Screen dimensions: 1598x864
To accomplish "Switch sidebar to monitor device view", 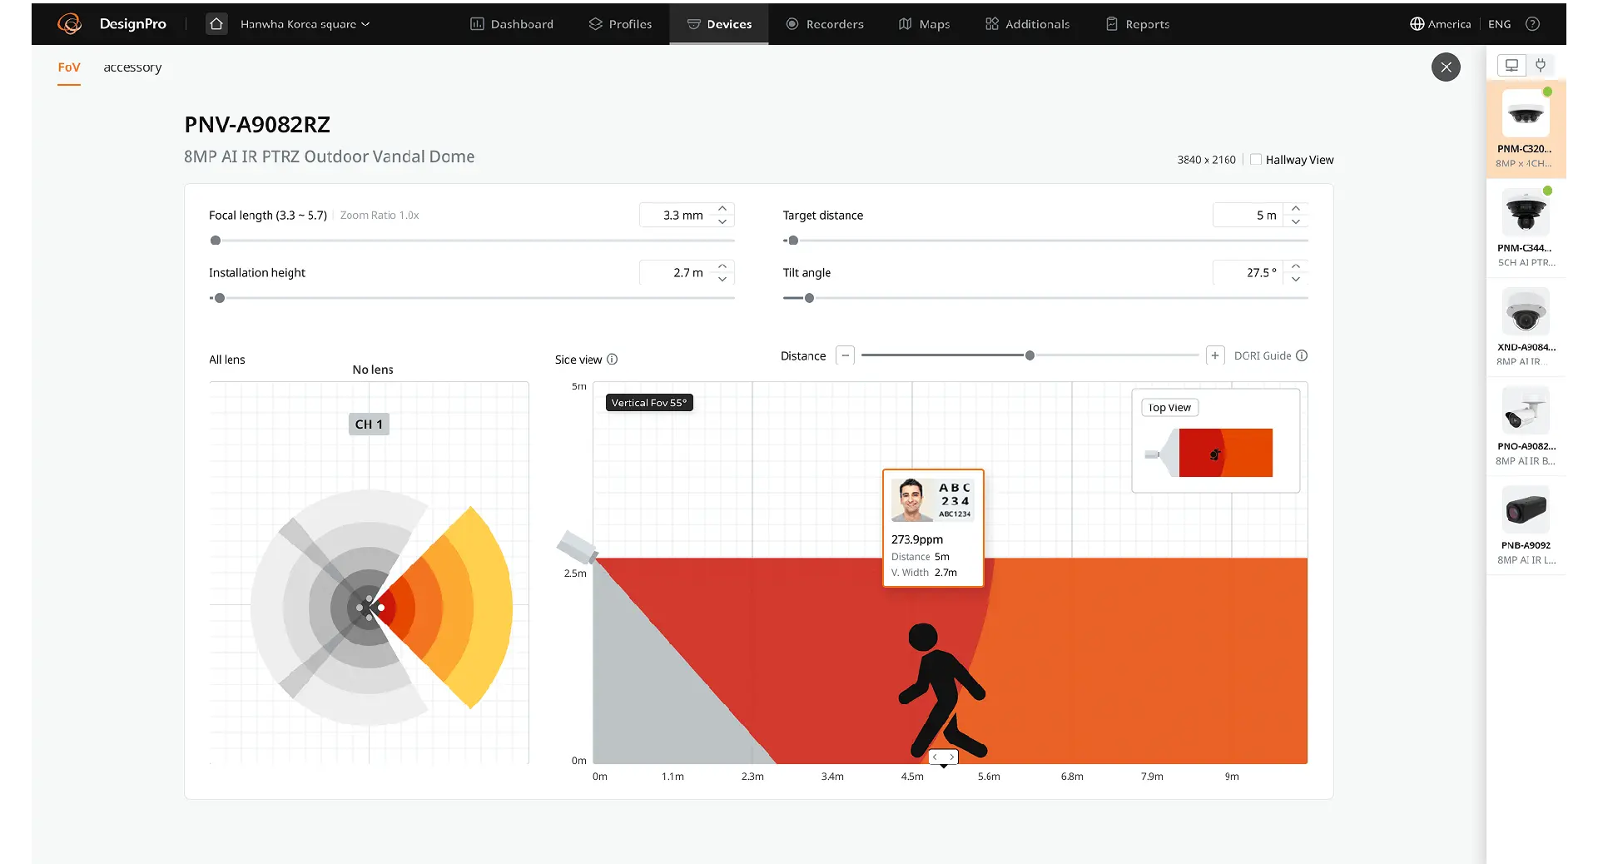I will click(x=1511, y=65).
